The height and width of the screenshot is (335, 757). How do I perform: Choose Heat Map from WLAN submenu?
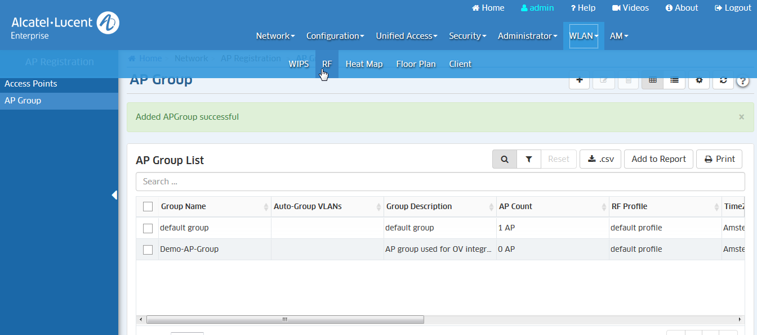tap(364, 64)
